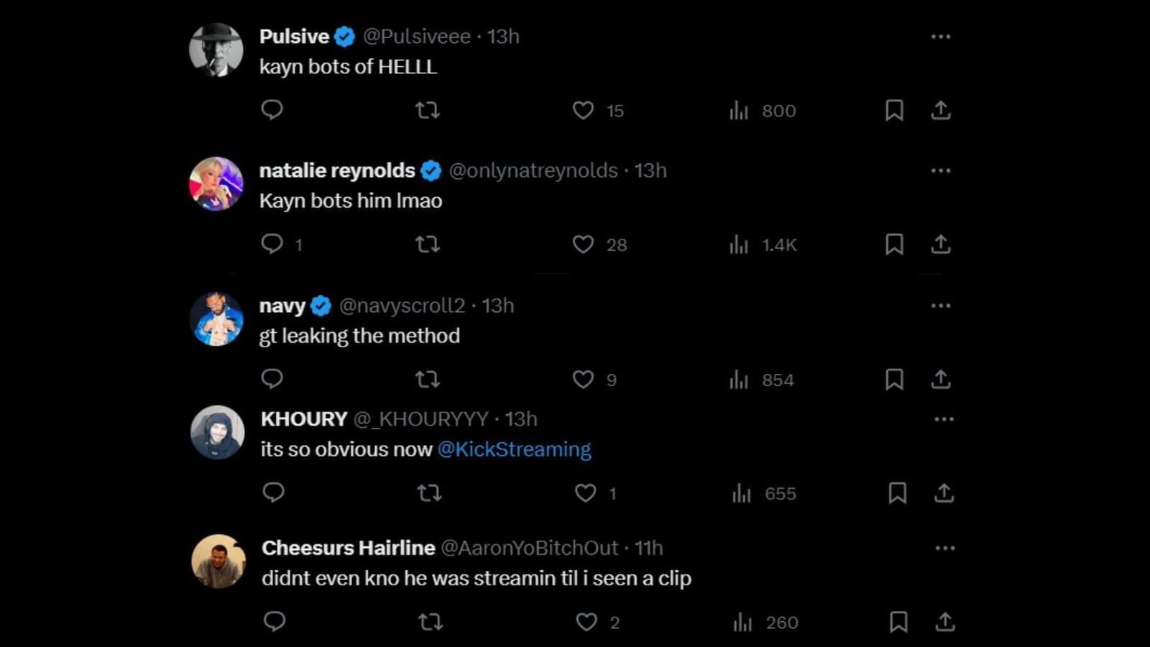Reply to Cheesurs Hairline's tweet
The width and height of the screenshot is (1150, 647).
point(275,622)
